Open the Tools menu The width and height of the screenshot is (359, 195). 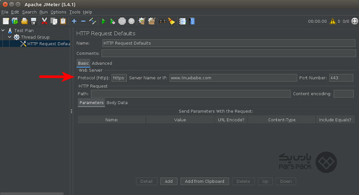click(75, 12)
